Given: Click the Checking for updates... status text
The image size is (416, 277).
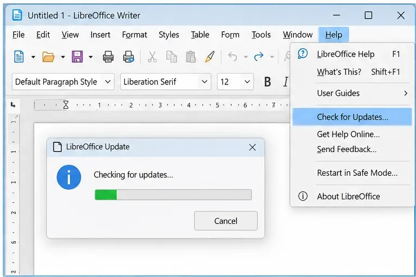Looking at the screenshot, I should pyautogui.click(x=133, y=175).
